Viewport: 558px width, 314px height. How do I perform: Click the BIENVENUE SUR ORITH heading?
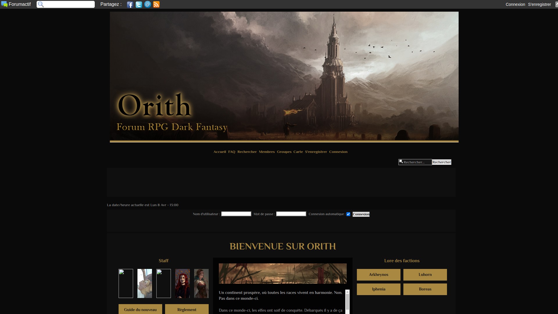283,247
